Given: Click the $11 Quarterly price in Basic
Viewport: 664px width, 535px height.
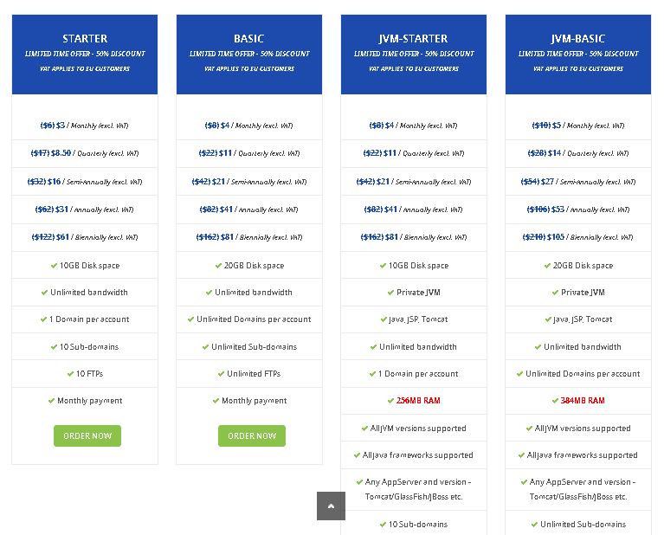Looking at the screenshot, I should [x=226, y=153].
